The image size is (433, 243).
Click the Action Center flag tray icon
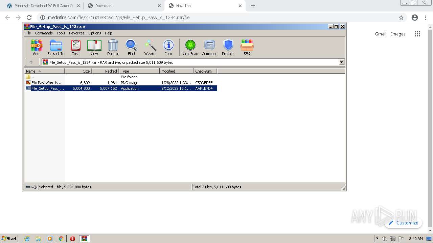click(401, 239)
